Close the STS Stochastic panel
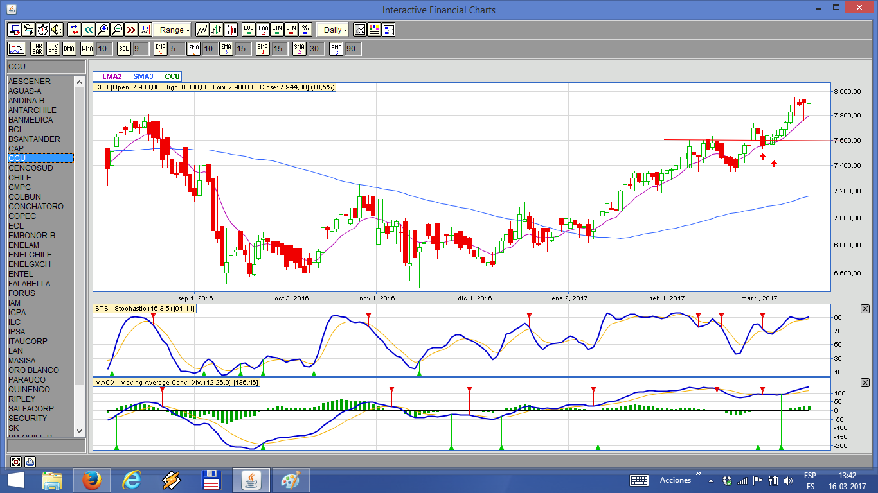 click(865, 309)
